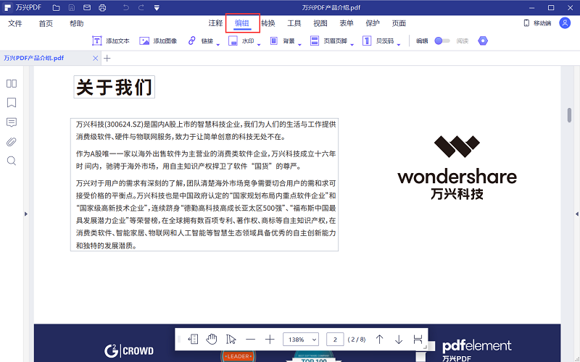This screenshot has width=580, height=362.
Task: Click the email envelope icon in title bar
Action: [x=87, y=8]
